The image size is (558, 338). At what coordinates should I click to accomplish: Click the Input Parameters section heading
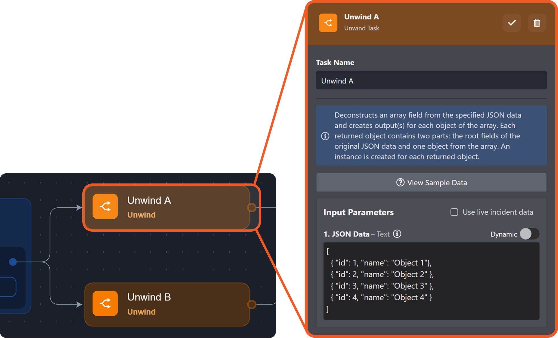(358, 212)
